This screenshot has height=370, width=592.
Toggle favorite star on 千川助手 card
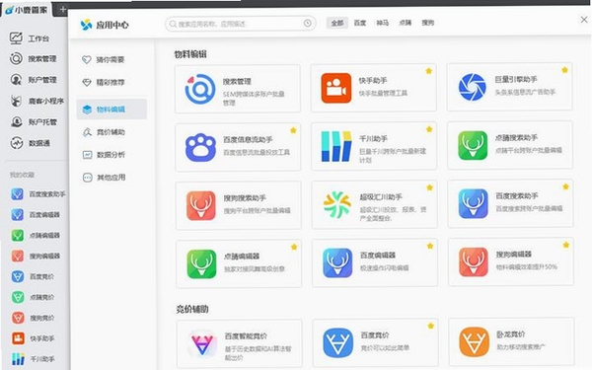point(429,129)
